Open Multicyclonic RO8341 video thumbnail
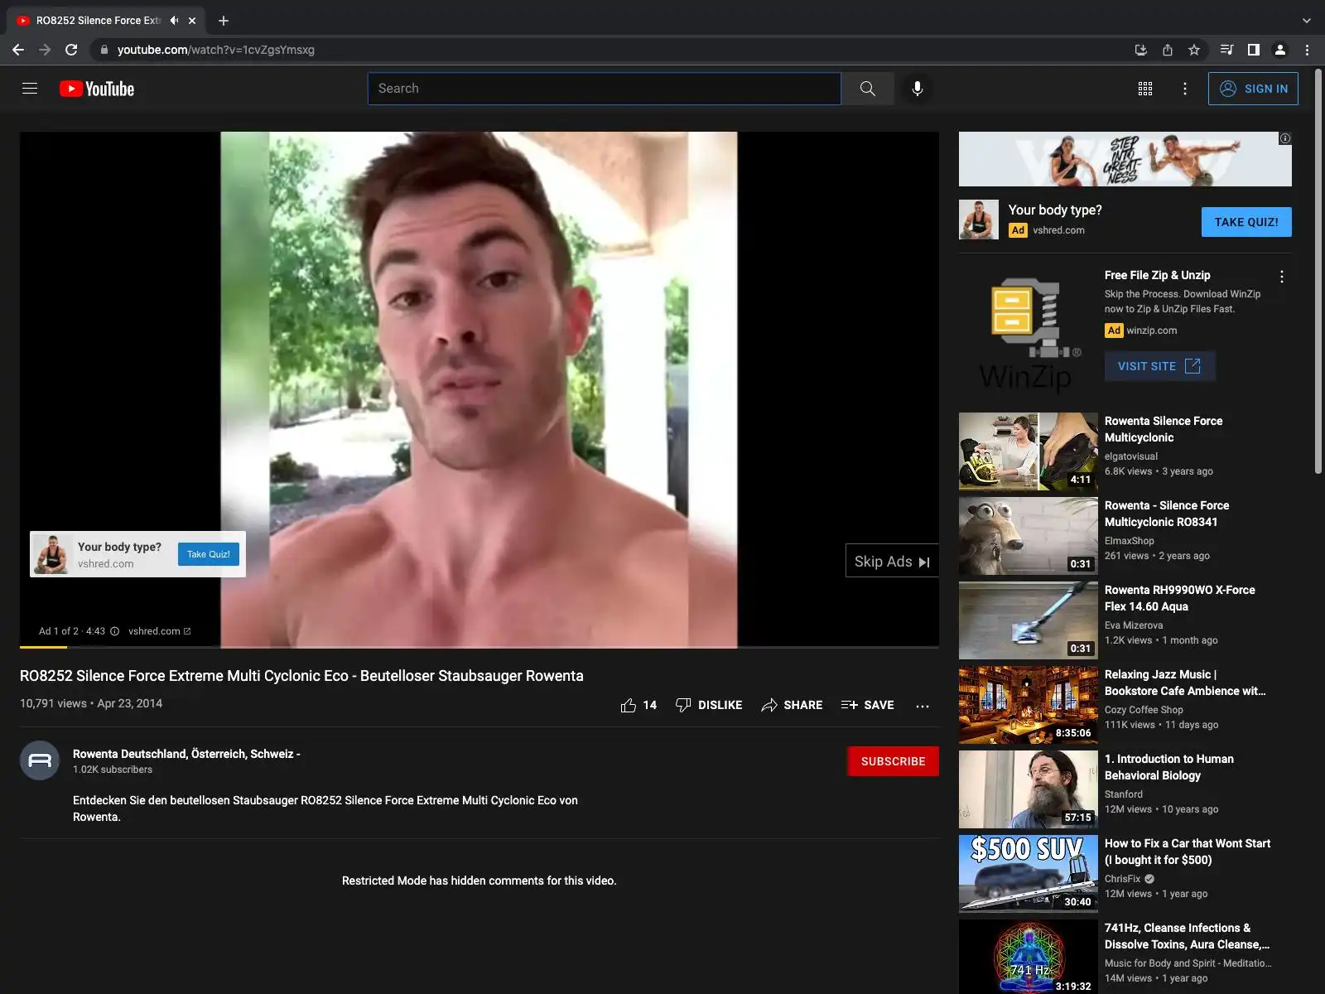Image resolution: width=1325 pixels, height=994 pixels. click(1029, 536)
